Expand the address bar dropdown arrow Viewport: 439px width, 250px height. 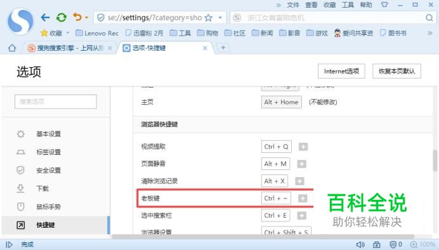click(x=220, y=18)
